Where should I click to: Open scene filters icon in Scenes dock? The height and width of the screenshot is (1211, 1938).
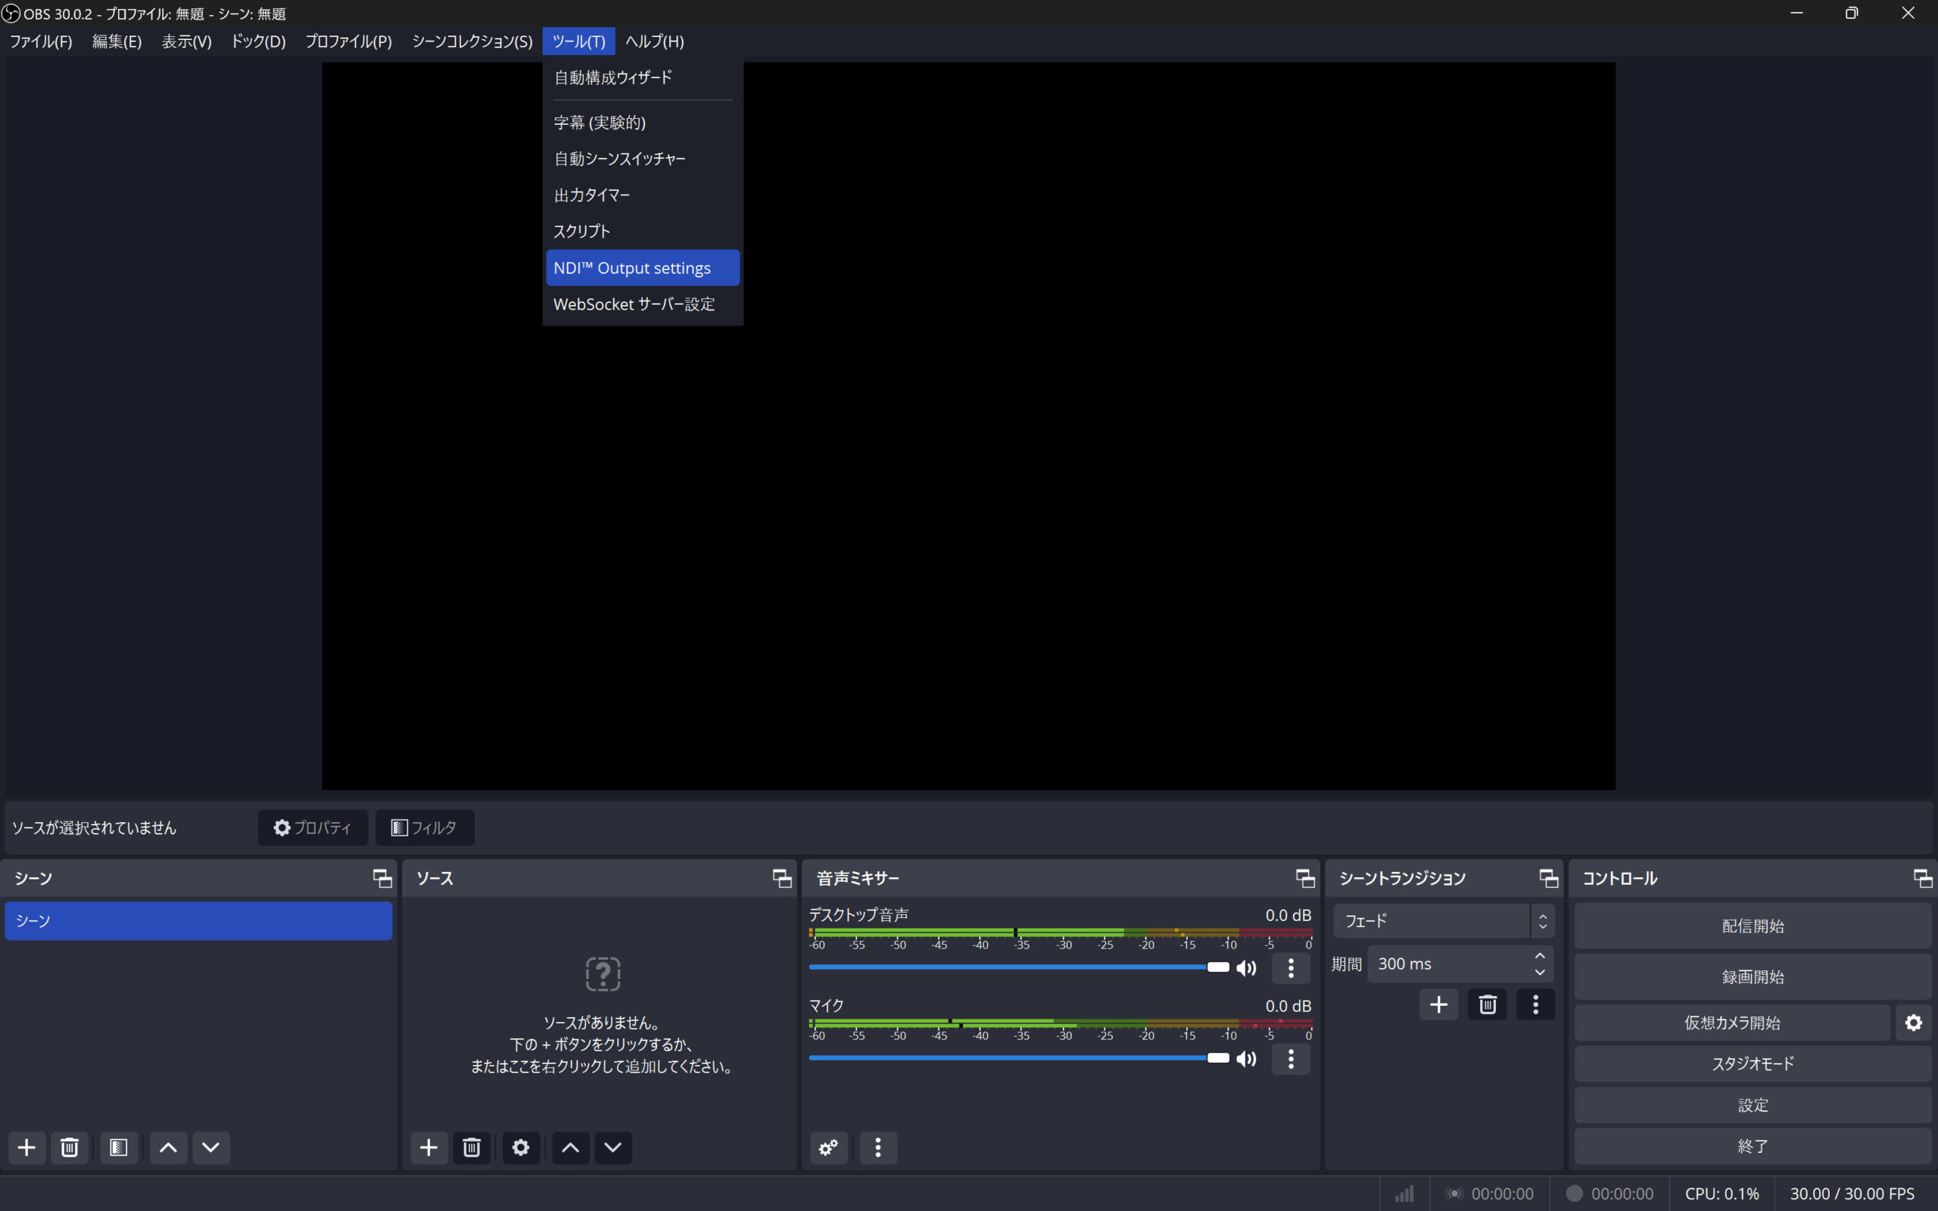pyautogui.click(x=119, y=1147)
